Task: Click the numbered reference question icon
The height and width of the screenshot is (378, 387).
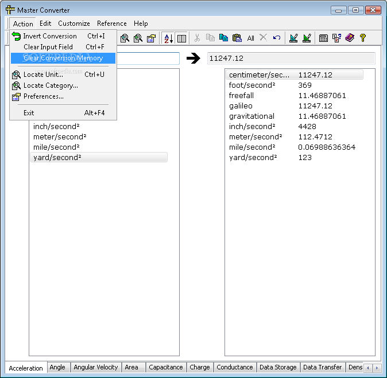Action: pos(336,38)
